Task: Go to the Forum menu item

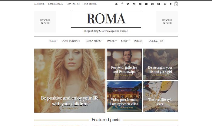Action: click(x=138, y=41)
